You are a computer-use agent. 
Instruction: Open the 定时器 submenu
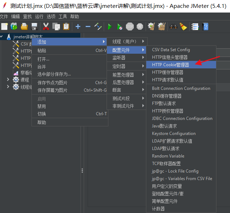coord(126,66)
